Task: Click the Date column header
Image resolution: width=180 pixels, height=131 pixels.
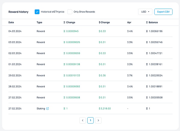Action: pos(11,22)
